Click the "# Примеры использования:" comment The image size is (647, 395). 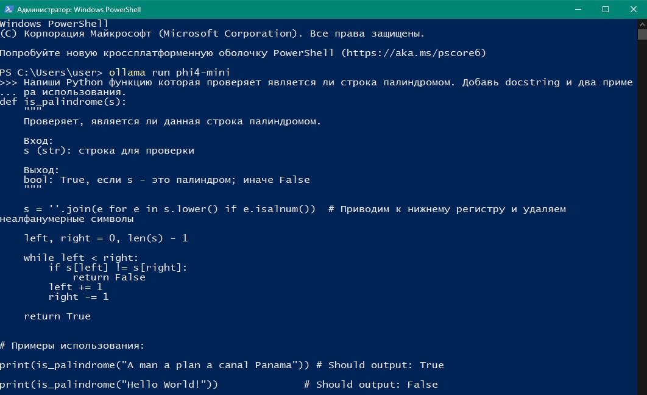(x=72, y=346)
